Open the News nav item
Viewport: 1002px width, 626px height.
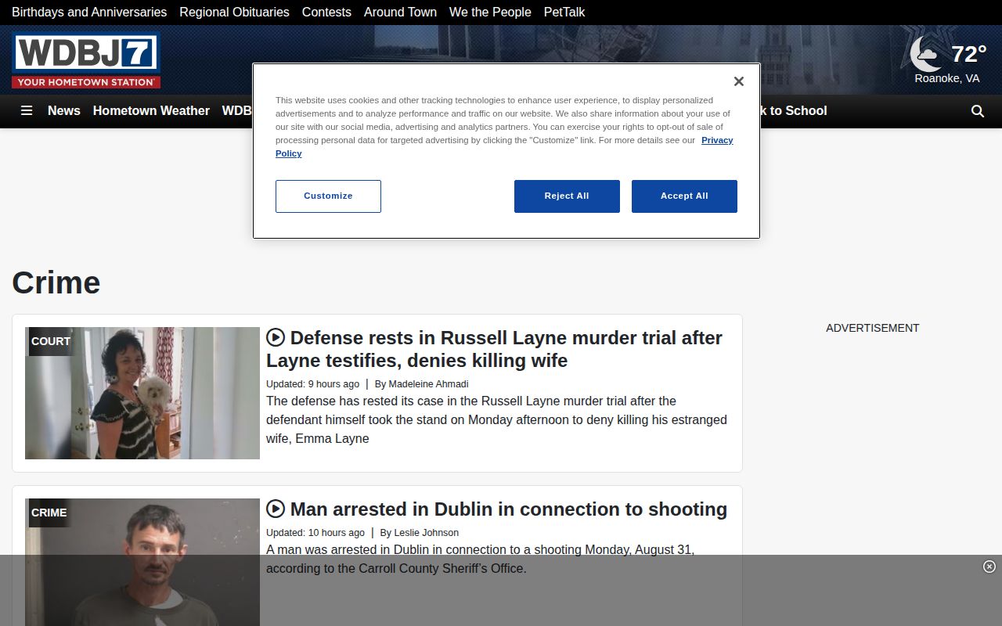pyautogui.click(x=64, y=110)
